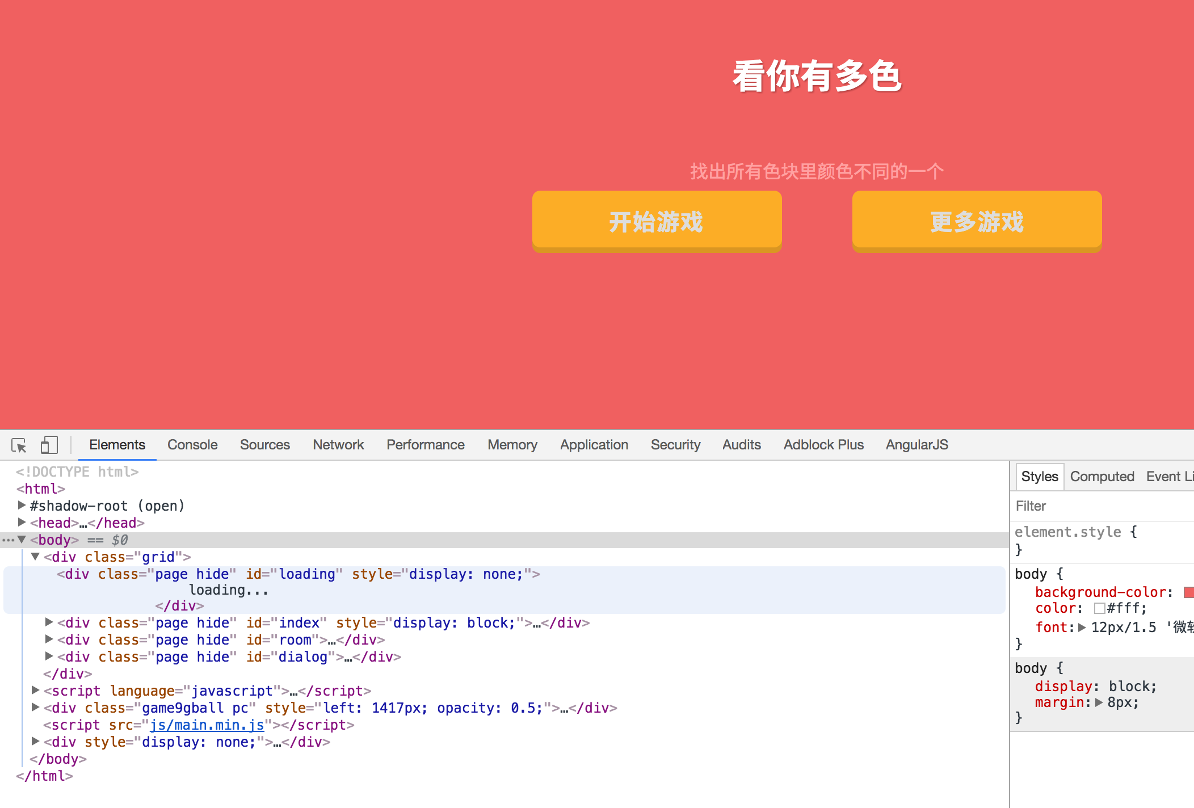Expand the div with id index
The height and width of the screenshot is (808, 1194).
[49, 622]
